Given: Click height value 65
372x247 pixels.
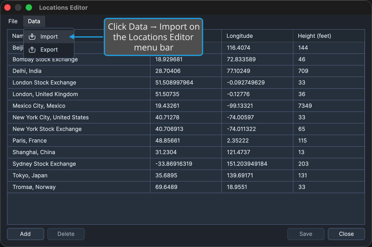Looking at the screenshot, I should pyautogui.click(x=302, y=129).
